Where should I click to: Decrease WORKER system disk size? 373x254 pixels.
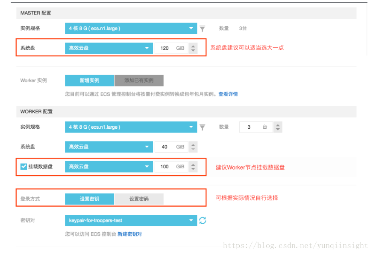[193, 149]
